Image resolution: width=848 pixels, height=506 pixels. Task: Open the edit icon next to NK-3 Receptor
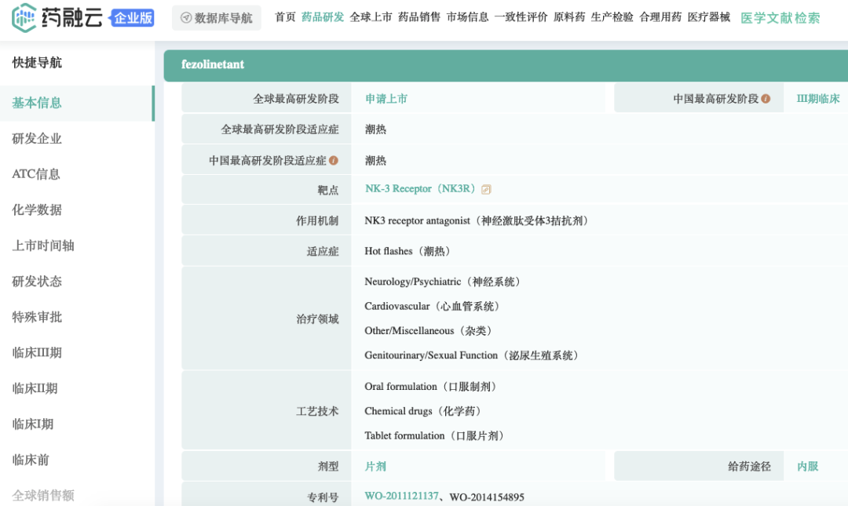click(x=486, y=189)
